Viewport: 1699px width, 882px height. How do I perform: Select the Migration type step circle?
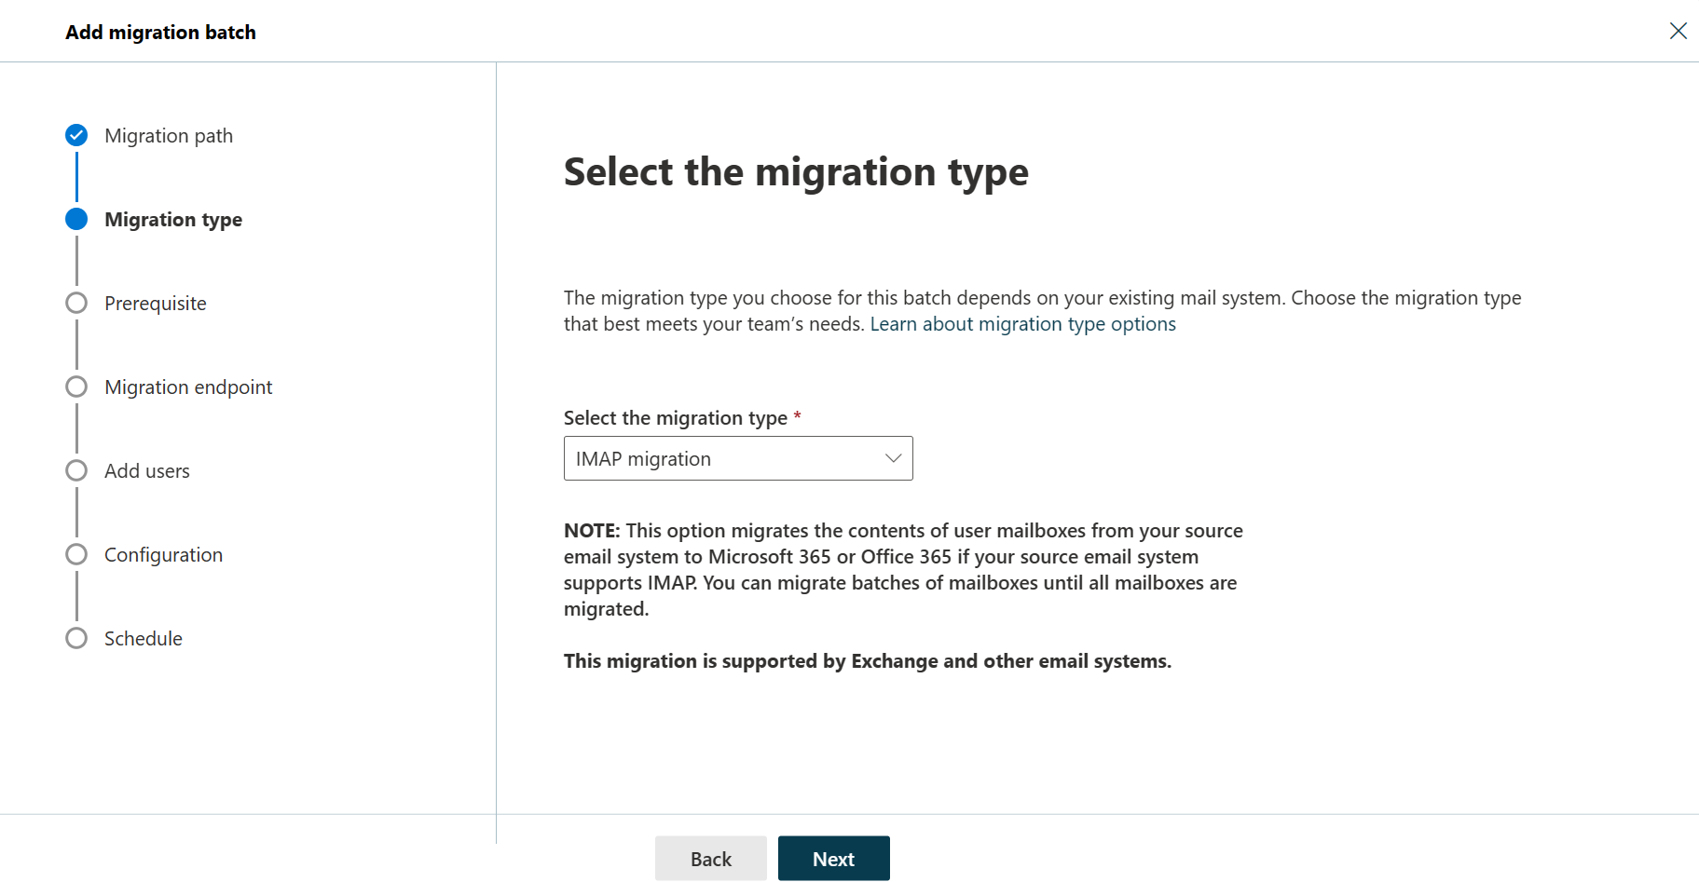75,219
